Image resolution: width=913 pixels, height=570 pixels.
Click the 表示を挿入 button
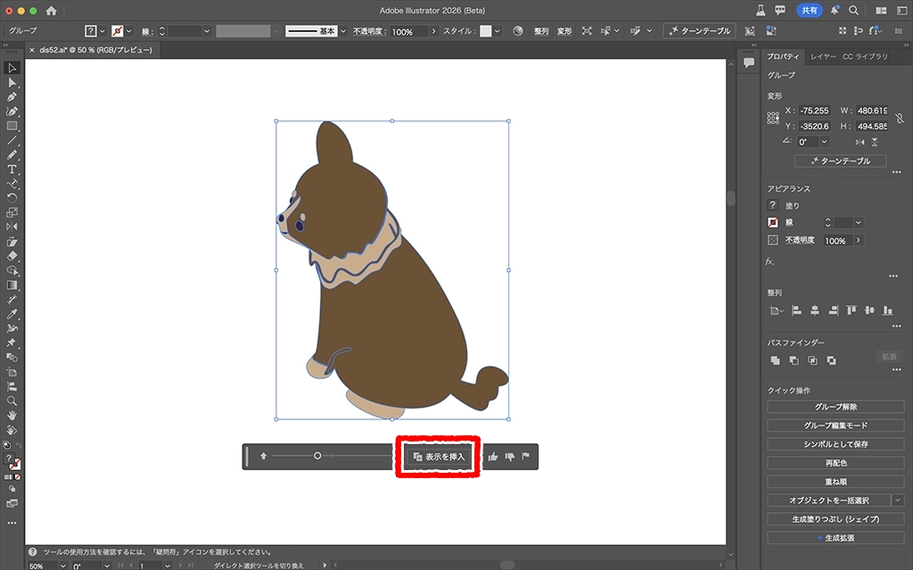pyautogui.click(x=439, y=457)
